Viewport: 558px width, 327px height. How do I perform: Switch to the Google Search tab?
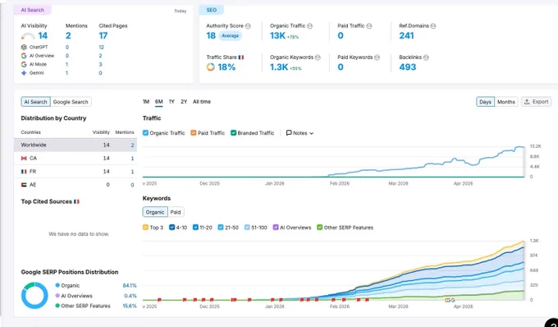tap(71, 102)
